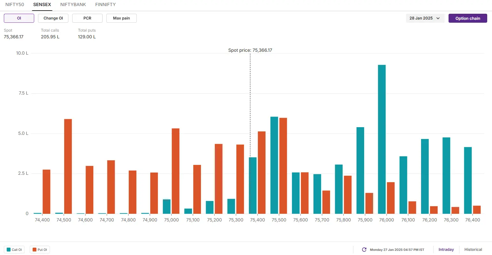This screenshot has height=255, width=492.
Task: Show the Max pain view
Action: pos(121,18)
